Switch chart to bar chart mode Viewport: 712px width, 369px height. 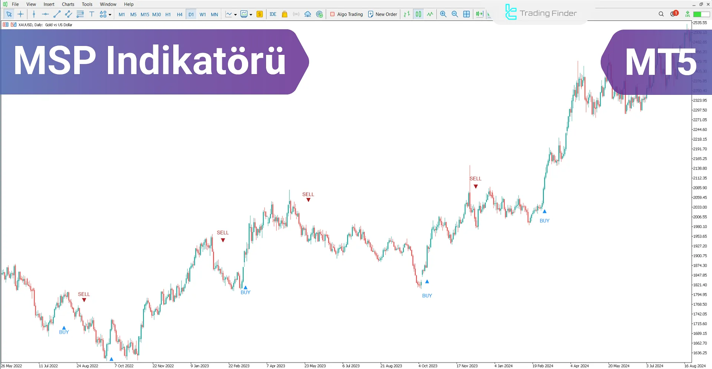pos(406,14)
